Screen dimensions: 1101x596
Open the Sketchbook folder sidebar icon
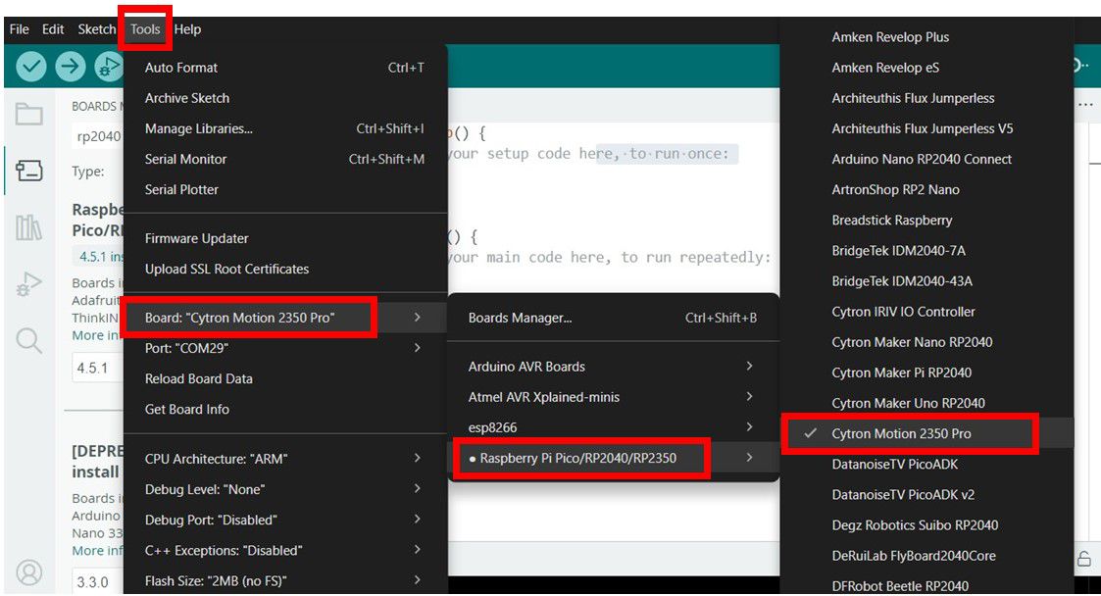click(29, 115)
